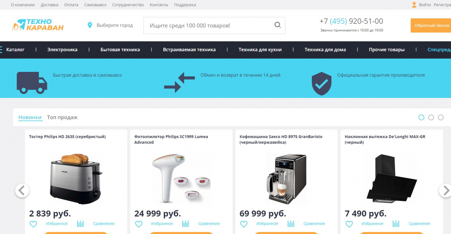Select the first carousel page dot
This screenshot has width=451, height=234.
(421, 117)
